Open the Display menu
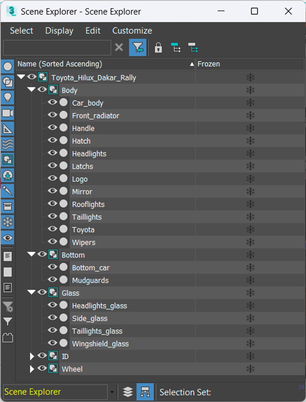Viewport: 306px width, 402px height. pos(59,31)
